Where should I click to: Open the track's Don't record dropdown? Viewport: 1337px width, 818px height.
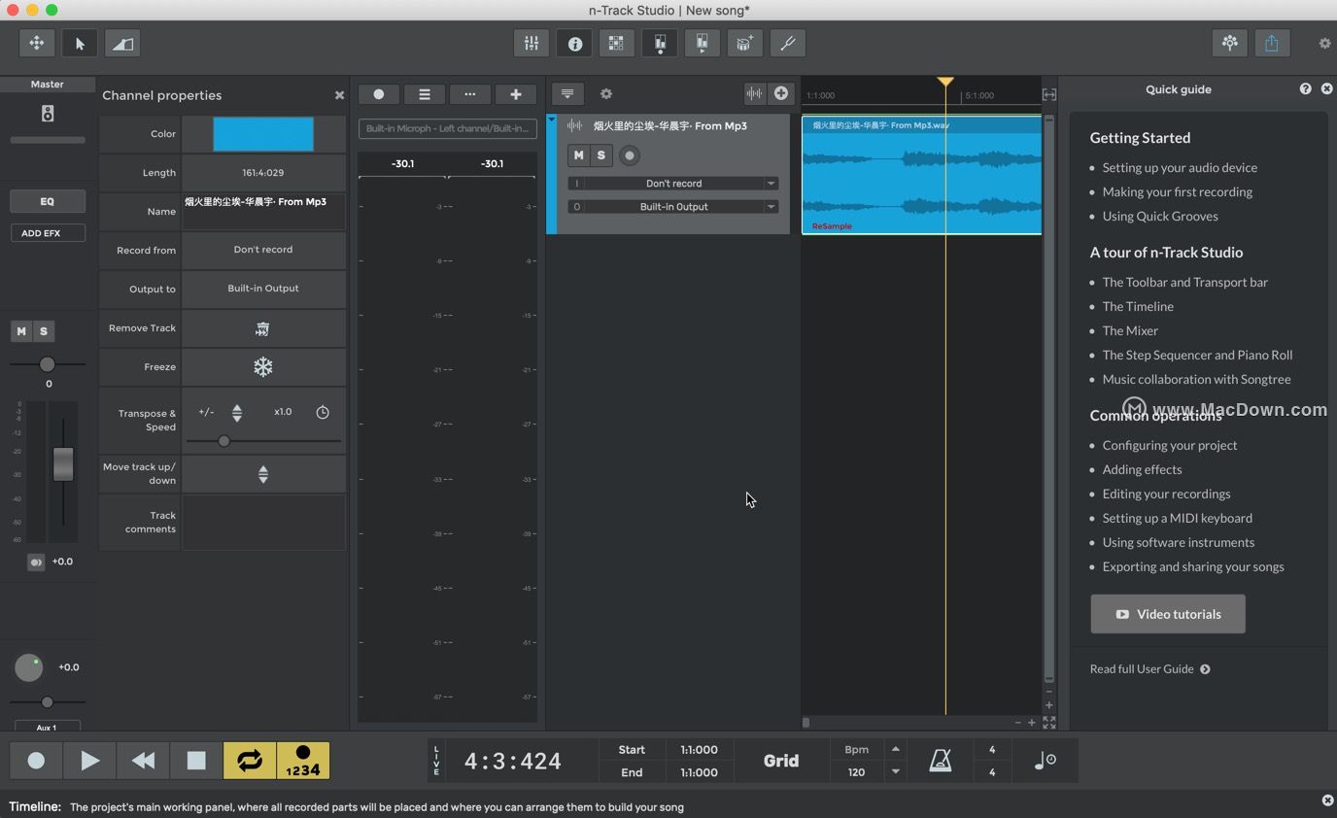673,184
